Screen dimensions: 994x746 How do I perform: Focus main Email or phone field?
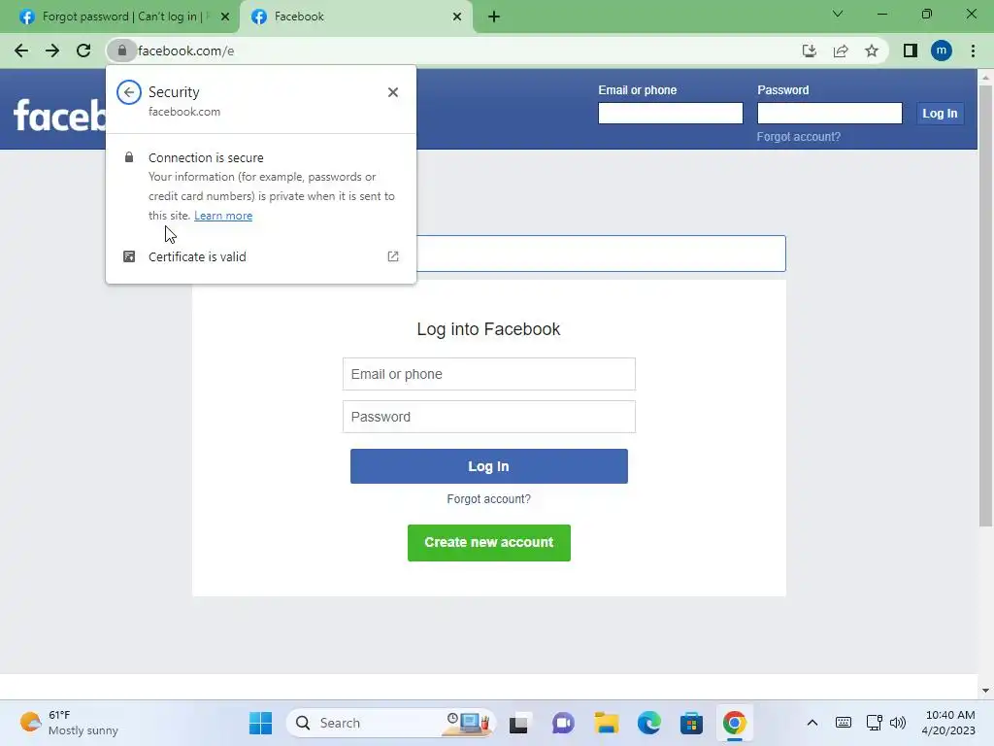489,374
